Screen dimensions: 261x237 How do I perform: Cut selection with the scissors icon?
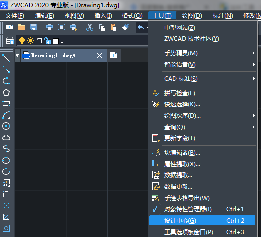tap(90, 27)
